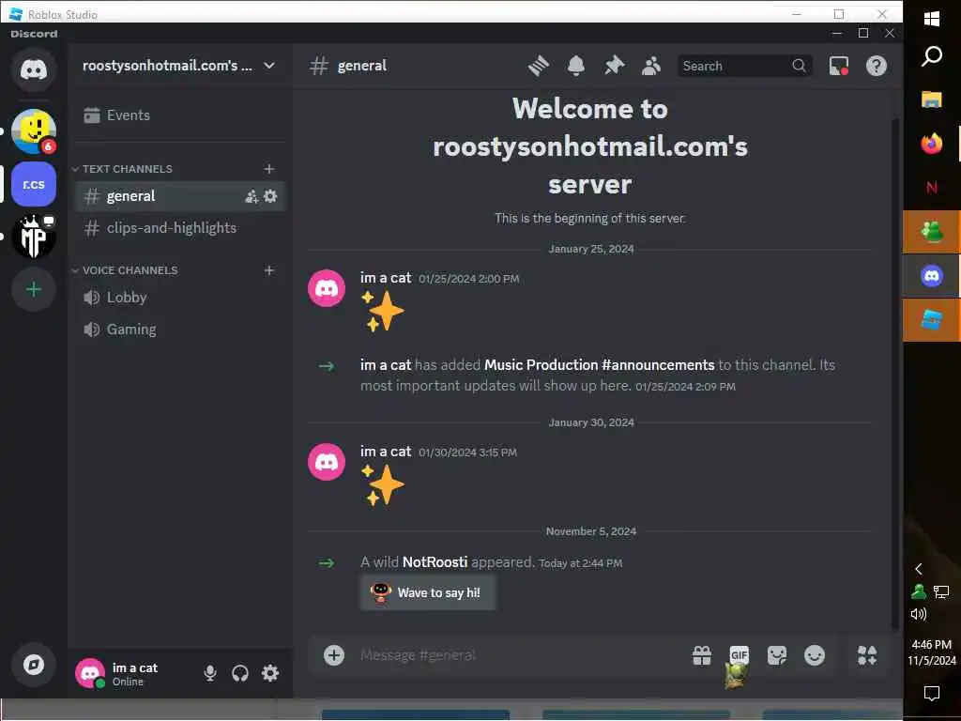Open the Apps launcher icon
Viewport: 961px width, 721px height.
coord(866,655)
